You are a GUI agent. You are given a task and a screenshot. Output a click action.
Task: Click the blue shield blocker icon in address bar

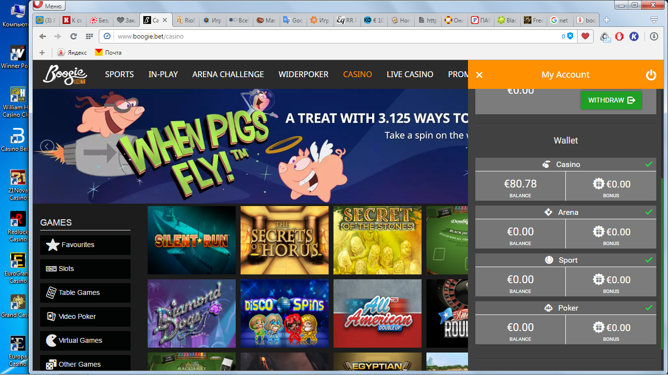pos(570,36)
